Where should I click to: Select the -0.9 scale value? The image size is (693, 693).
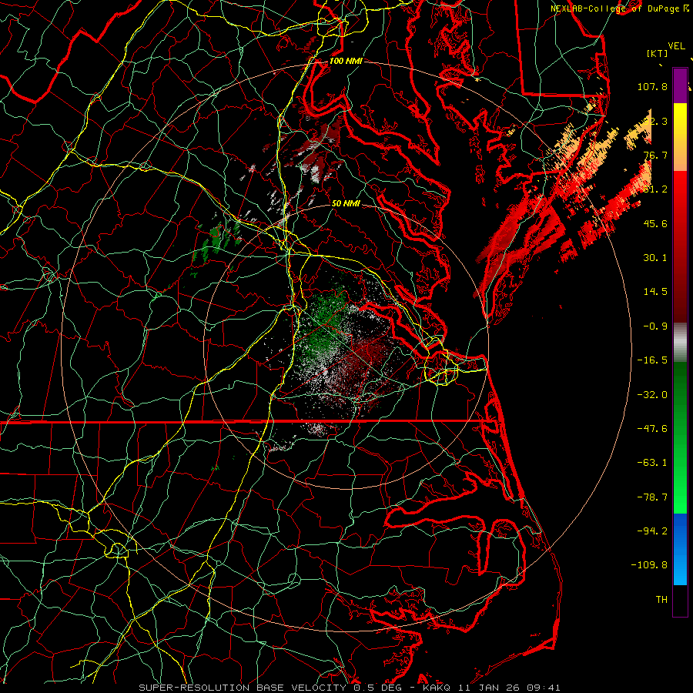pyautogui.click(x=655, y=326)
